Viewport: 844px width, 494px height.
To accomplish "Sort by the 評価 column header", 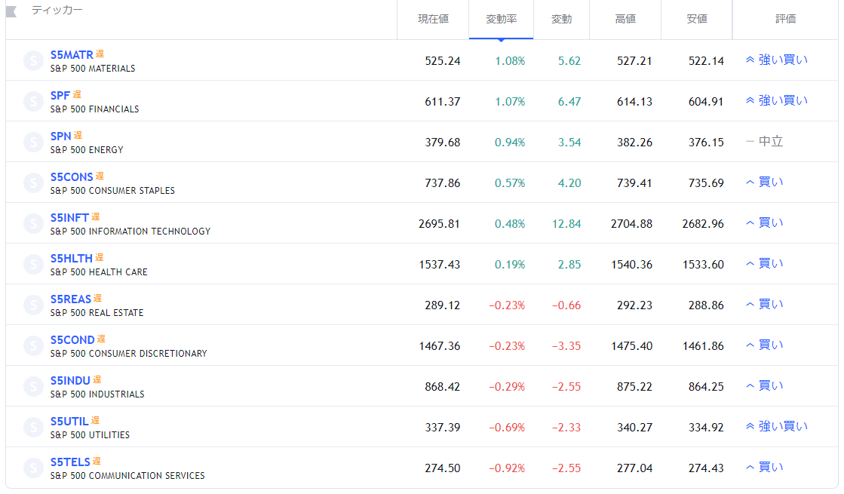I will pos(785,20).
